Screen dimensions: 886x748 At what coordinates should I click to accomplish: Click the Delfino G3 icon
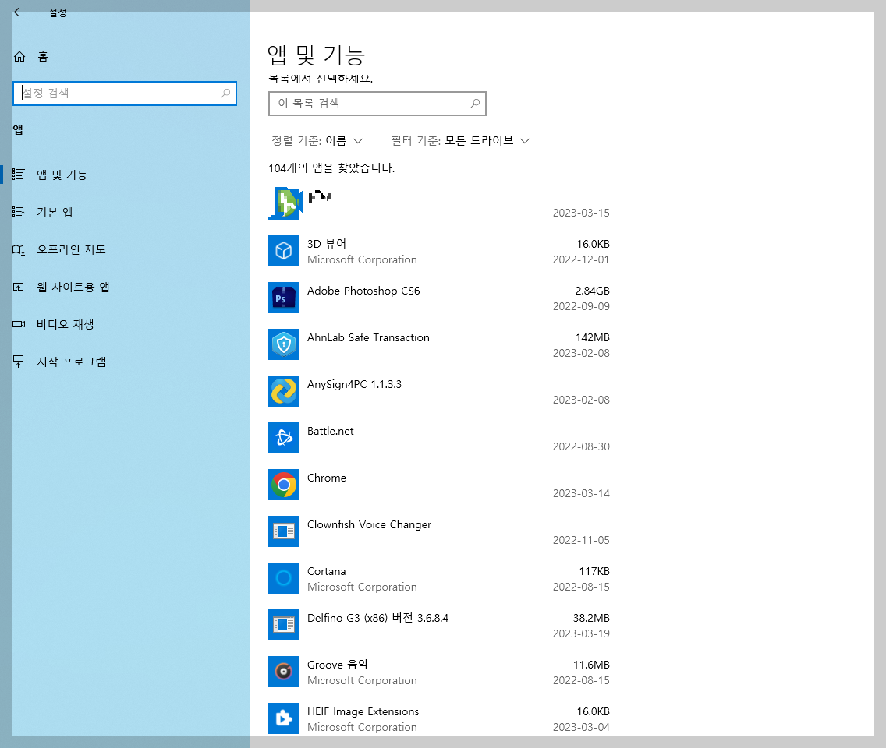284,625
